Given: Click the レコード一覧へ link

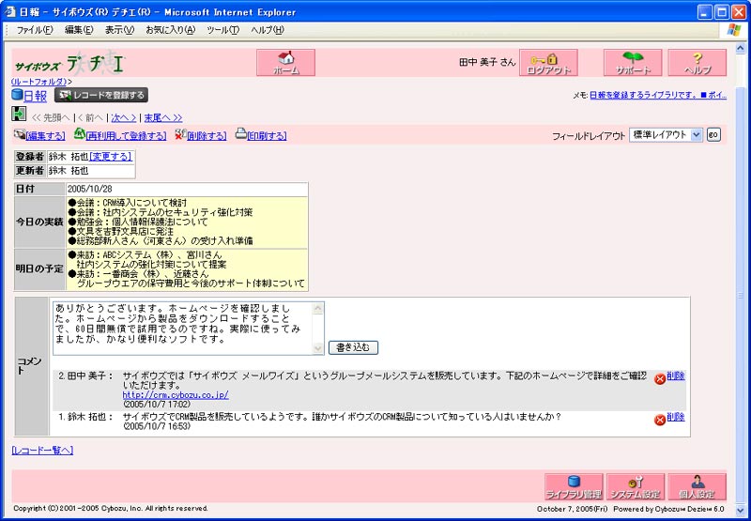Looking at the screenshot, I should click(x=42, y=451).
